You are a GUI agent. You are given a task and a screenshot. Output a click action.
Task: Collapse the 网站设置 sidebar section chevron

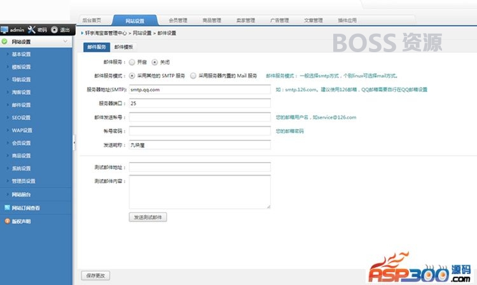[65, 41]
